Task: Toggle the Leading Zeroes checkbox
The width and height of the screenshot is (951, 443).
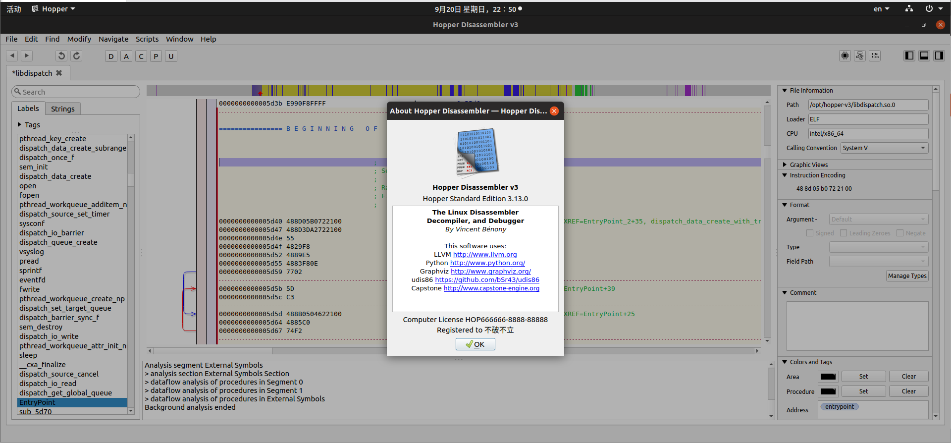Action: coord(844,233)
